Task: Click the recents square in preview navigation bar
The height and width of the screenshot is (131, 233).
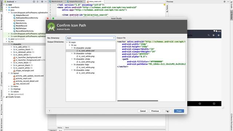Action: click(214, 103)
